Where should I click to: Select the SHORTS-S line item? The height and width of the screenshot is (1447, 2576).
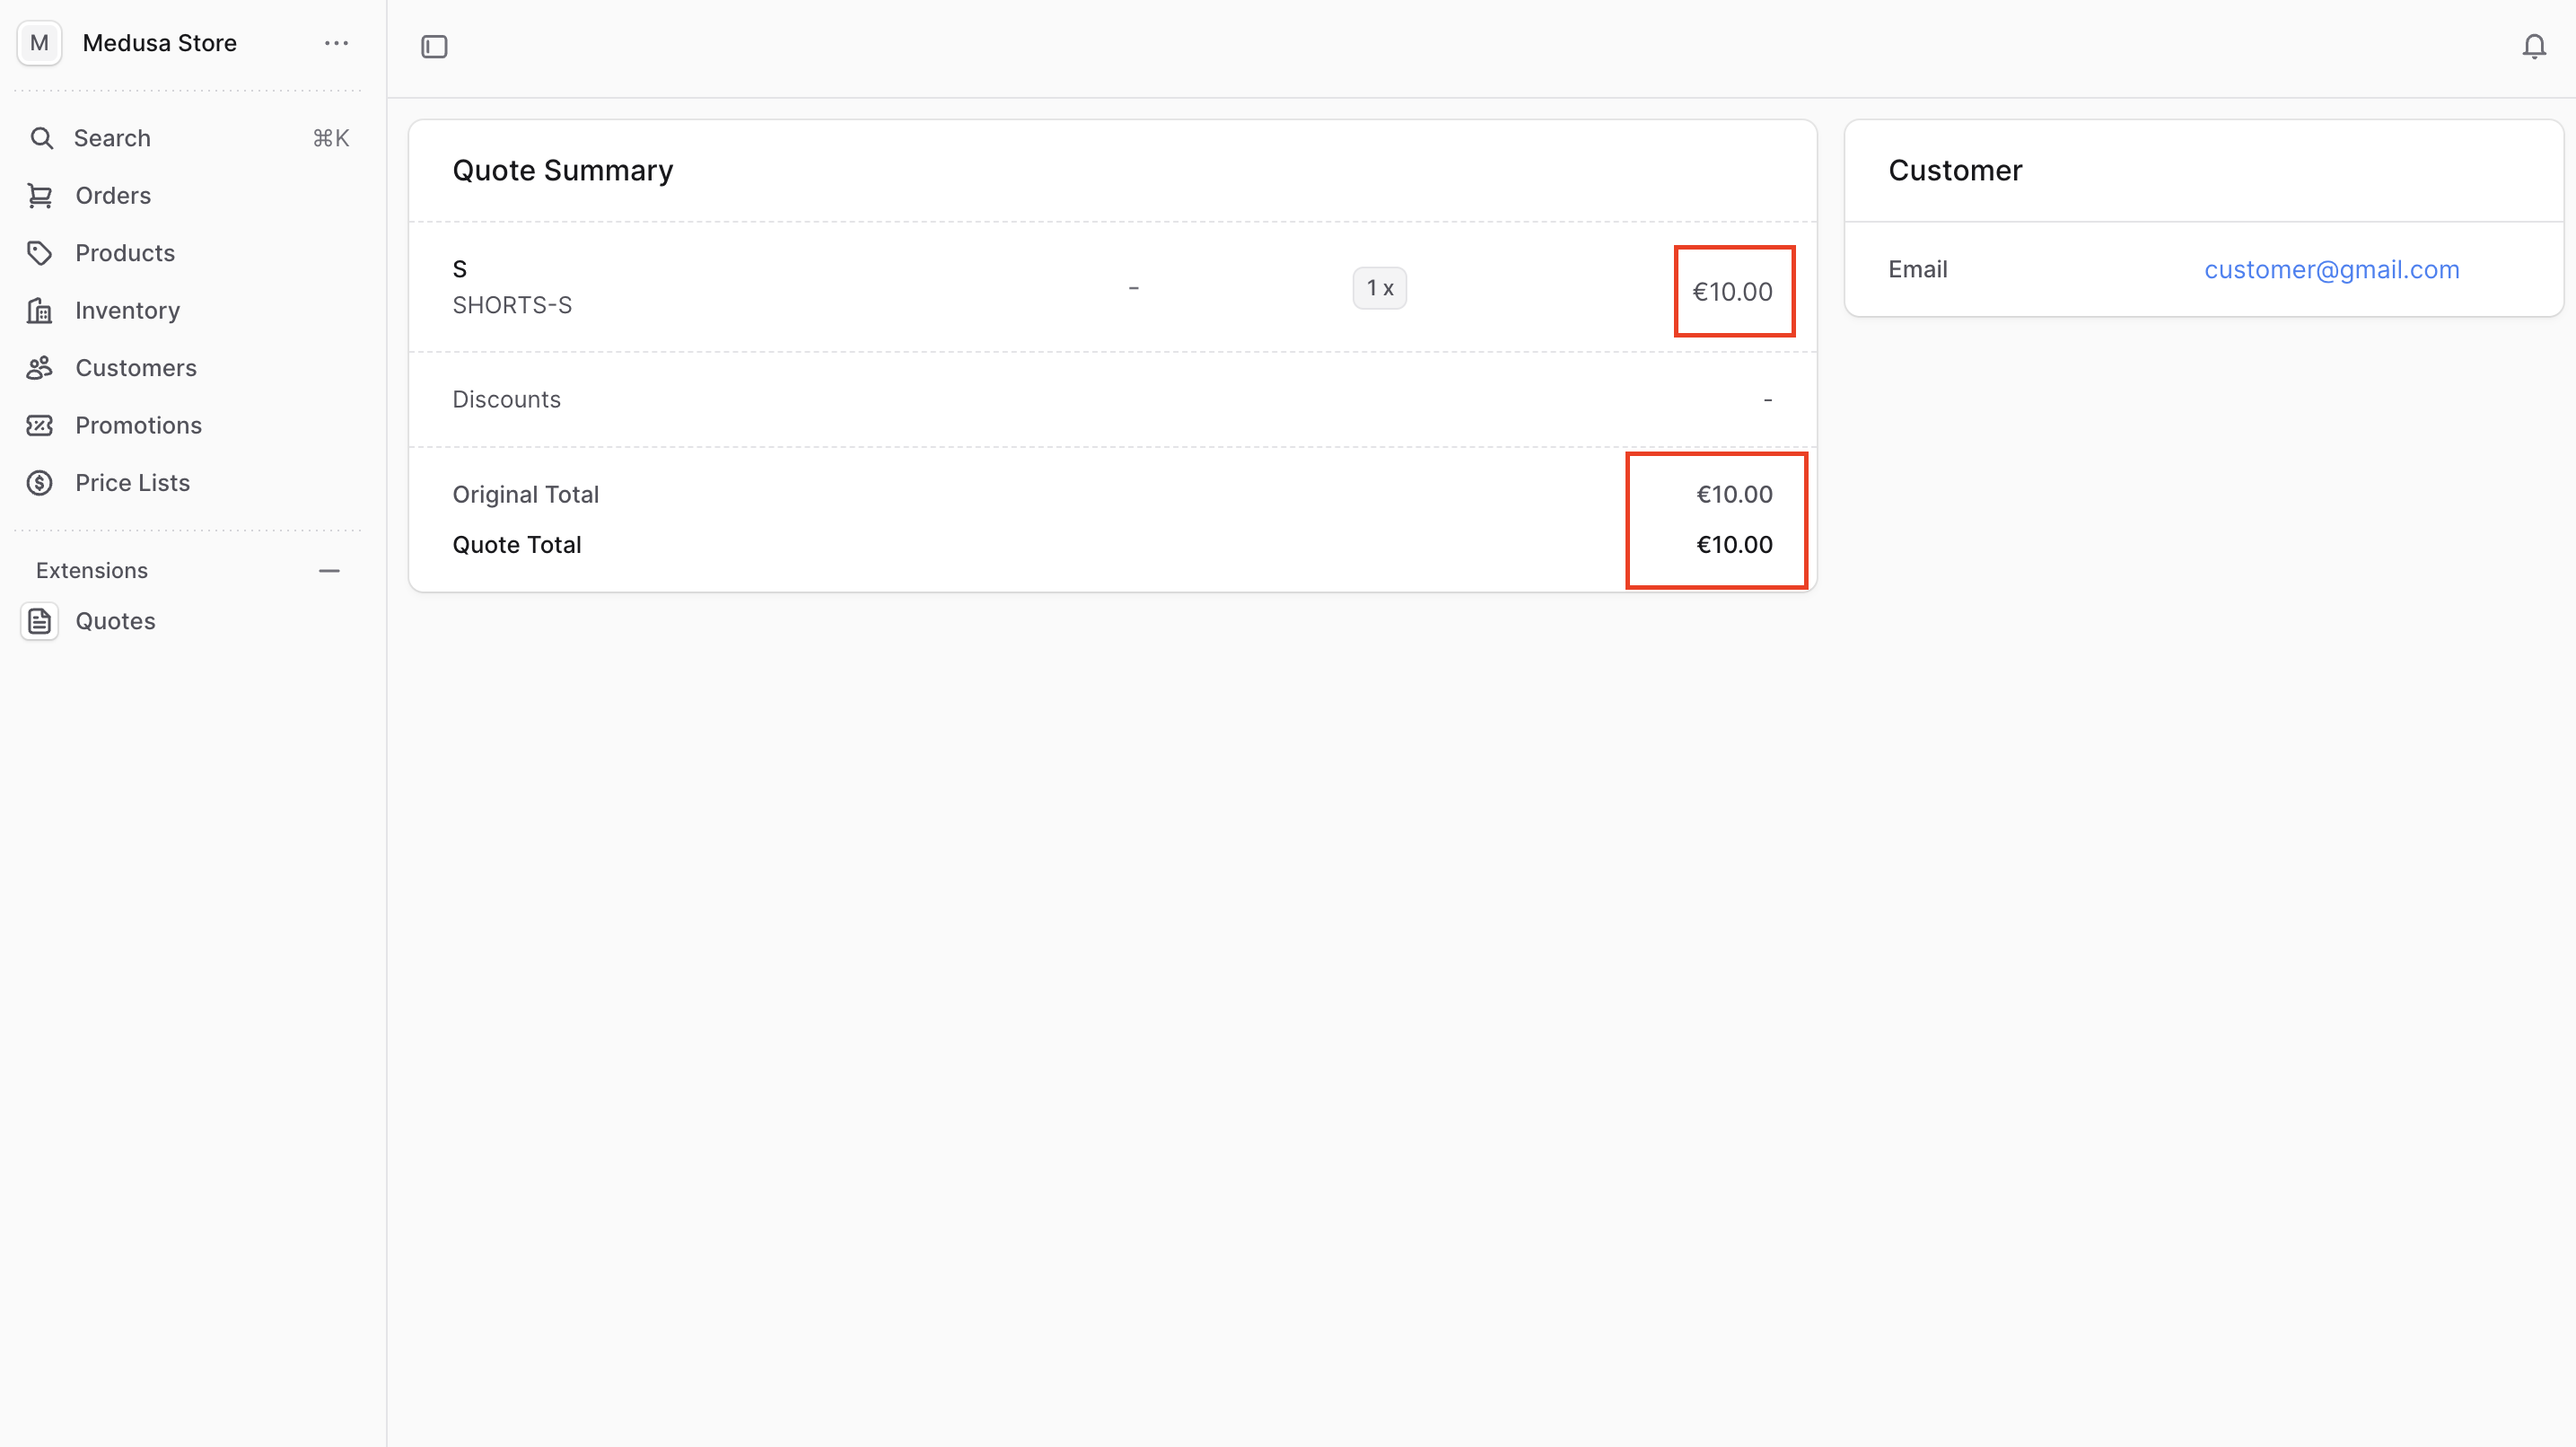coord(512,305)
